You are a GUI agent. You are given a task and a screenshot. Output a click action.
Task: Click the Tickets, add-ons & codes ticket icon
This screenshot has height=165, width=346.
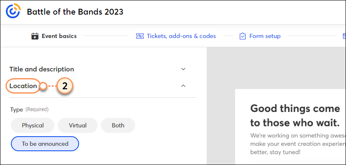pyautogui.click(x=140, y=36)
